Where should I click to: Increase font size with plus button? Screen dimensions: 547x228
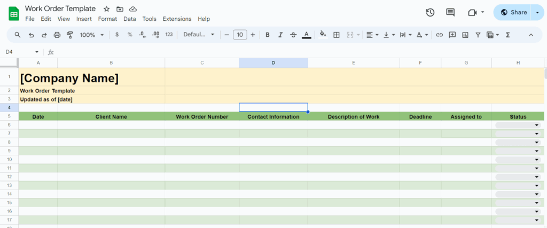pyautogui.click(x=253, y=35)
